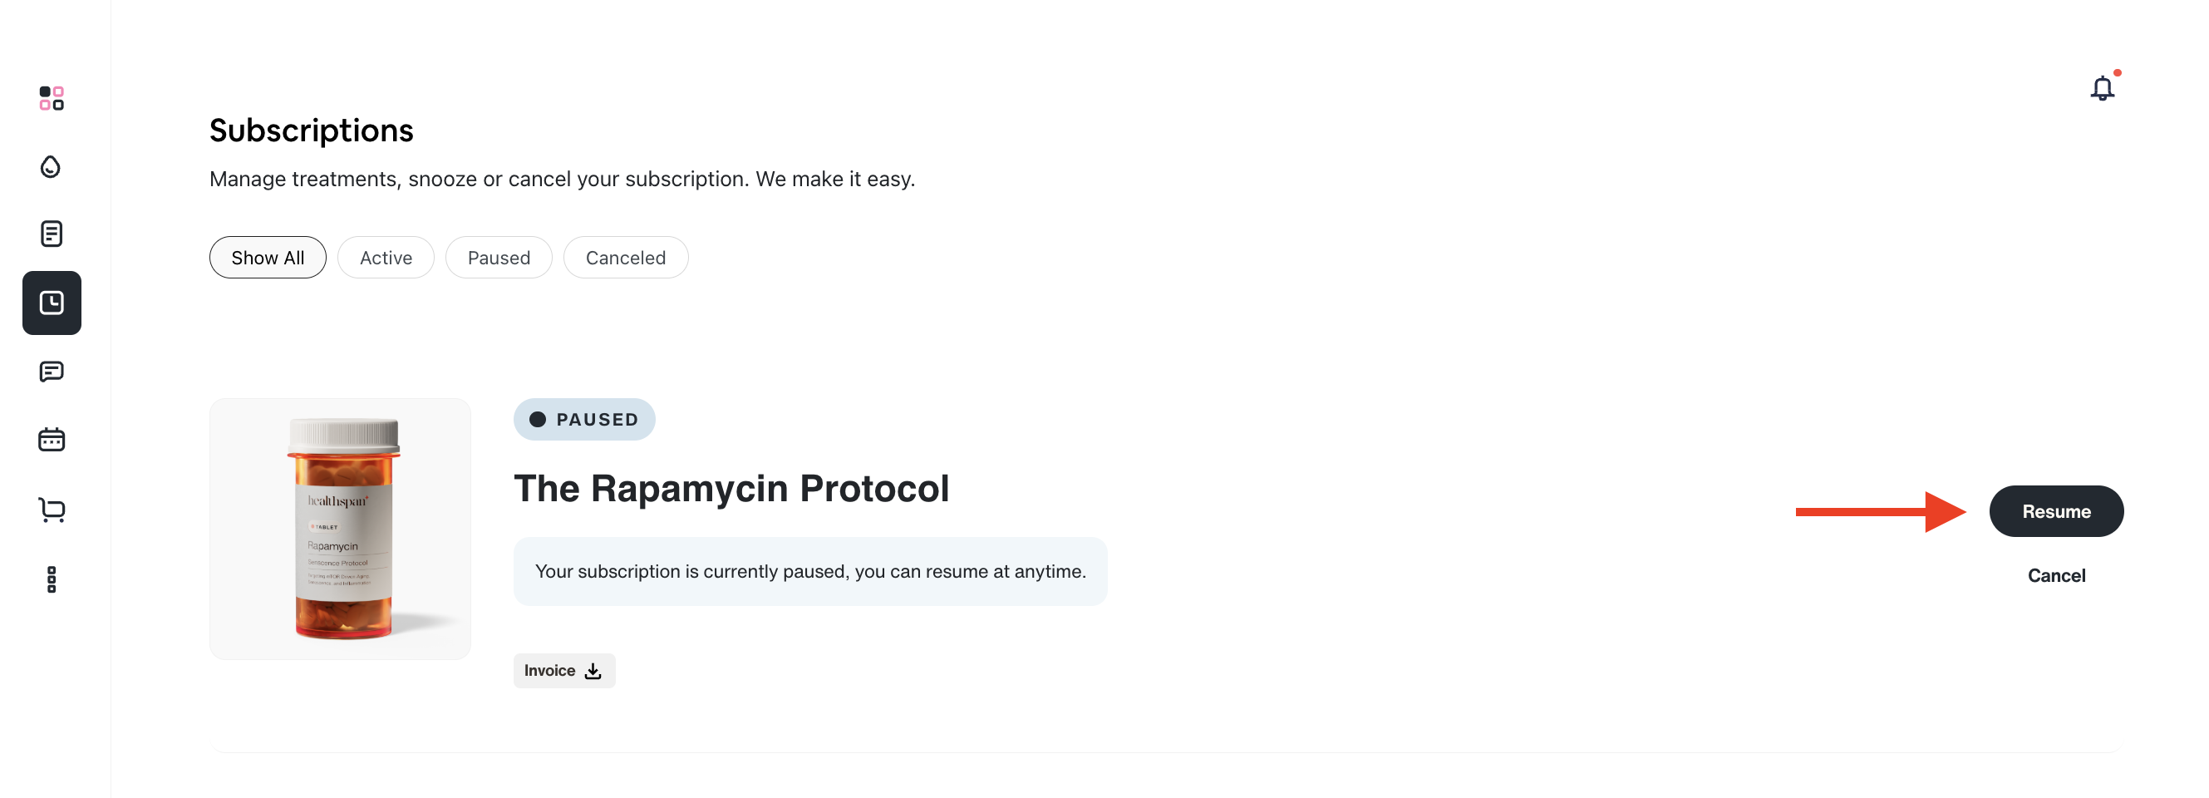Resume The Rapamycin Protocol subscription

(2056, 510)
